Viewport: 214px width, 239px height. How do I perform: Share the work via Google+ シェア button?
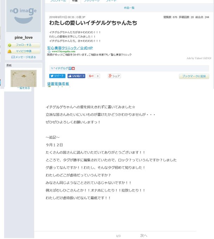[x=114, y=76]
